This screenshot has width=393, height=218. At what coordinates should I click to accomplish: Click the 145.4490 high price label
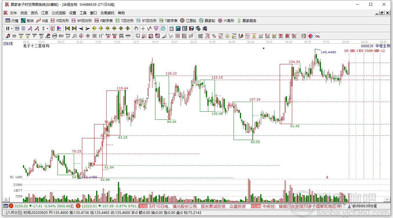328,52
